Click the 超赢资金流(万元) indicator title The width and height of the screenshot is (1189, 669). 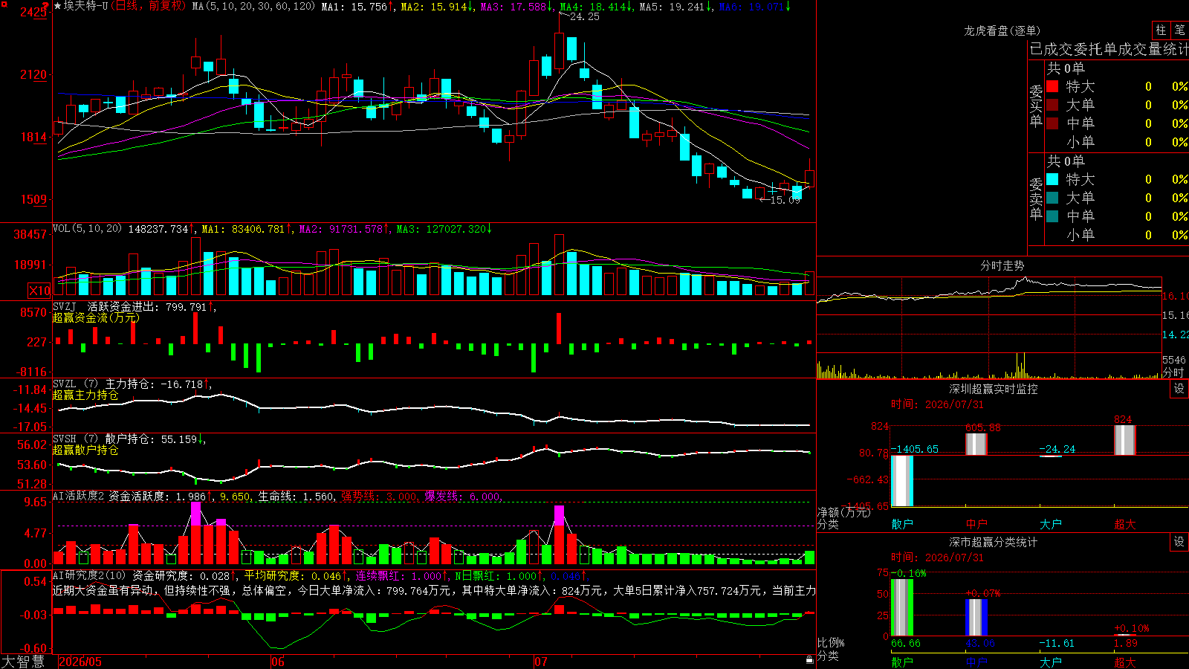coord(96,317)
